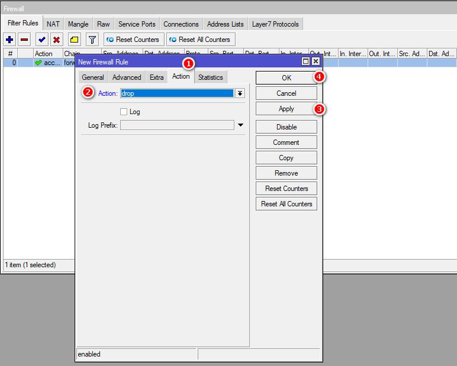Click inside the Log Prefix field
The width and height of the screenshot is (457, 366).
pyautogui.click(x=177, y=125)
